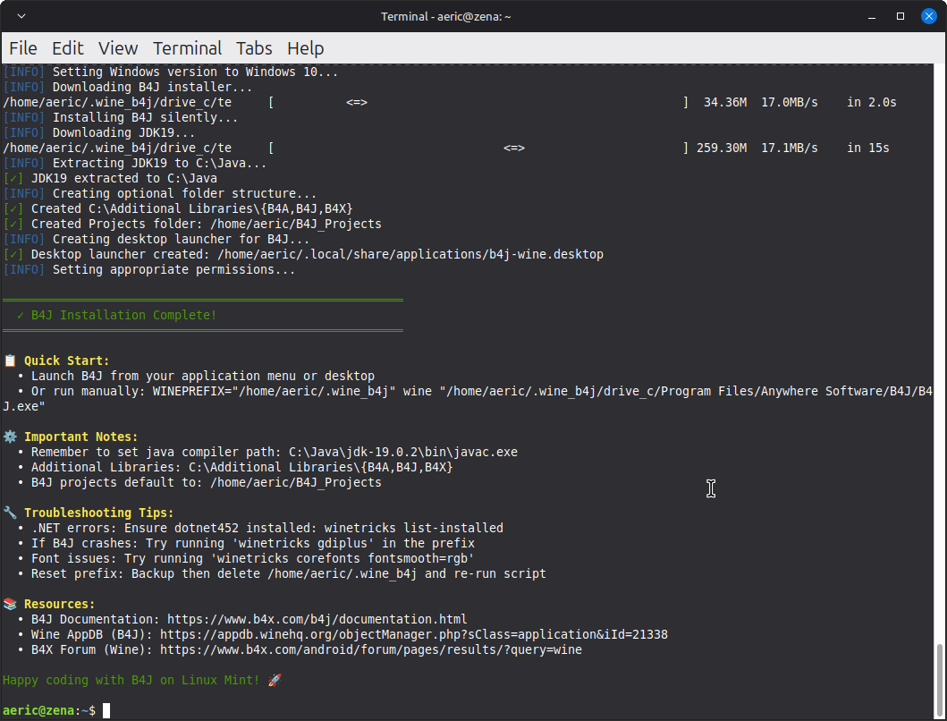
Task: Click the B4X Forum wine query URL
Action: click(371, 649)
